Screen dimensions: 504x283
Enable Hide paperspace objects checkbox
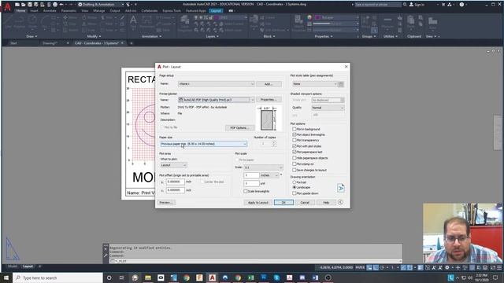(294, 158)
